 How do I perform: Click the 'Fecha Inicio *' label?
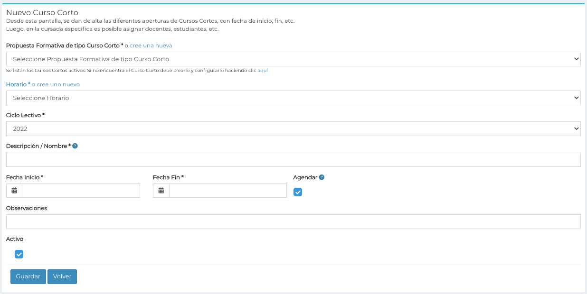click(x=25, y=177)
